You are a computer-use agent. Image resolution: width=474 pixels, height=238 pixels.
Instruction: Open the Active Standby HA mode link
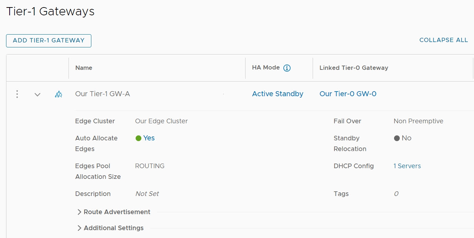pos(277,94)
